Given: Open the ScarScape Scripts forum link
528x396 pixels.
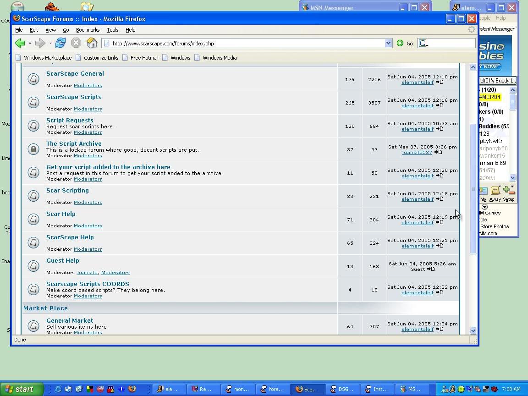Looking at the screenshot, I should pyautogui.click(x=74, y=97).
